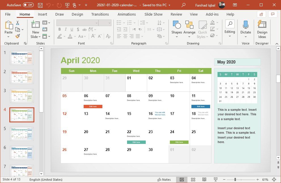
Task: Click the Dictate microphone icon
Action: [x=246, y=25]
